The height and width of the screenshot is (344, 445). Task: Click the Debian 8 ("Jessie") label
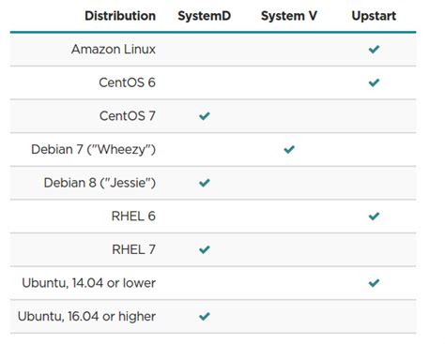[100, 183]
